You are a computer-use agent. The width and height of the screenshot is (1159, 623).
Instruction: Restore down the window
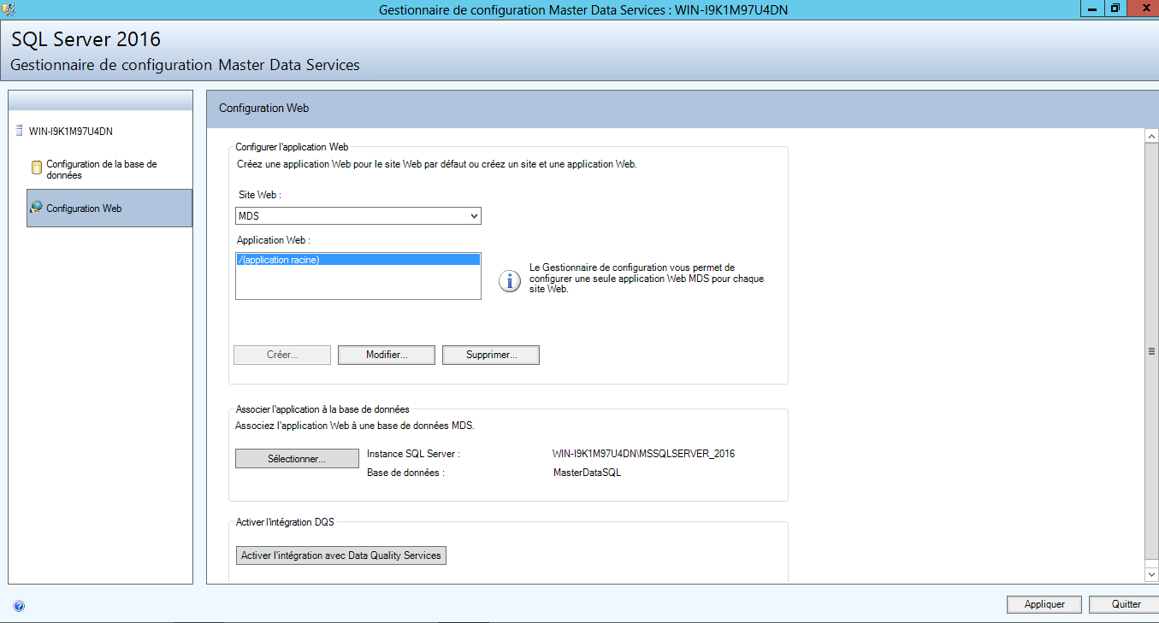click(x=1115, y=8)
